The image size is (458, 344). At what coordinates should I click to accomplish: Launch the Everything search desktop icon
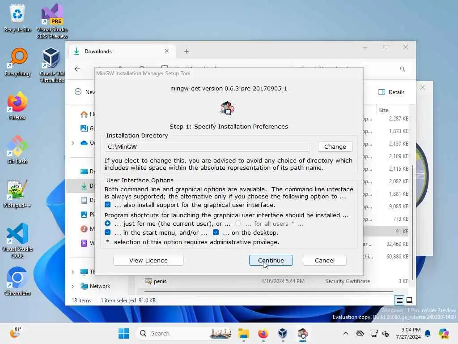17,62
